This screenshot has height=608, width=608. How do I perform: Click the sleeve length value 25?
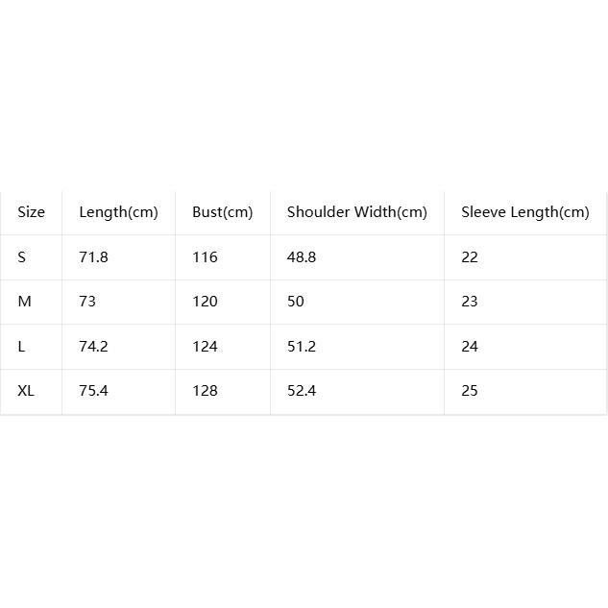(470, 391)
